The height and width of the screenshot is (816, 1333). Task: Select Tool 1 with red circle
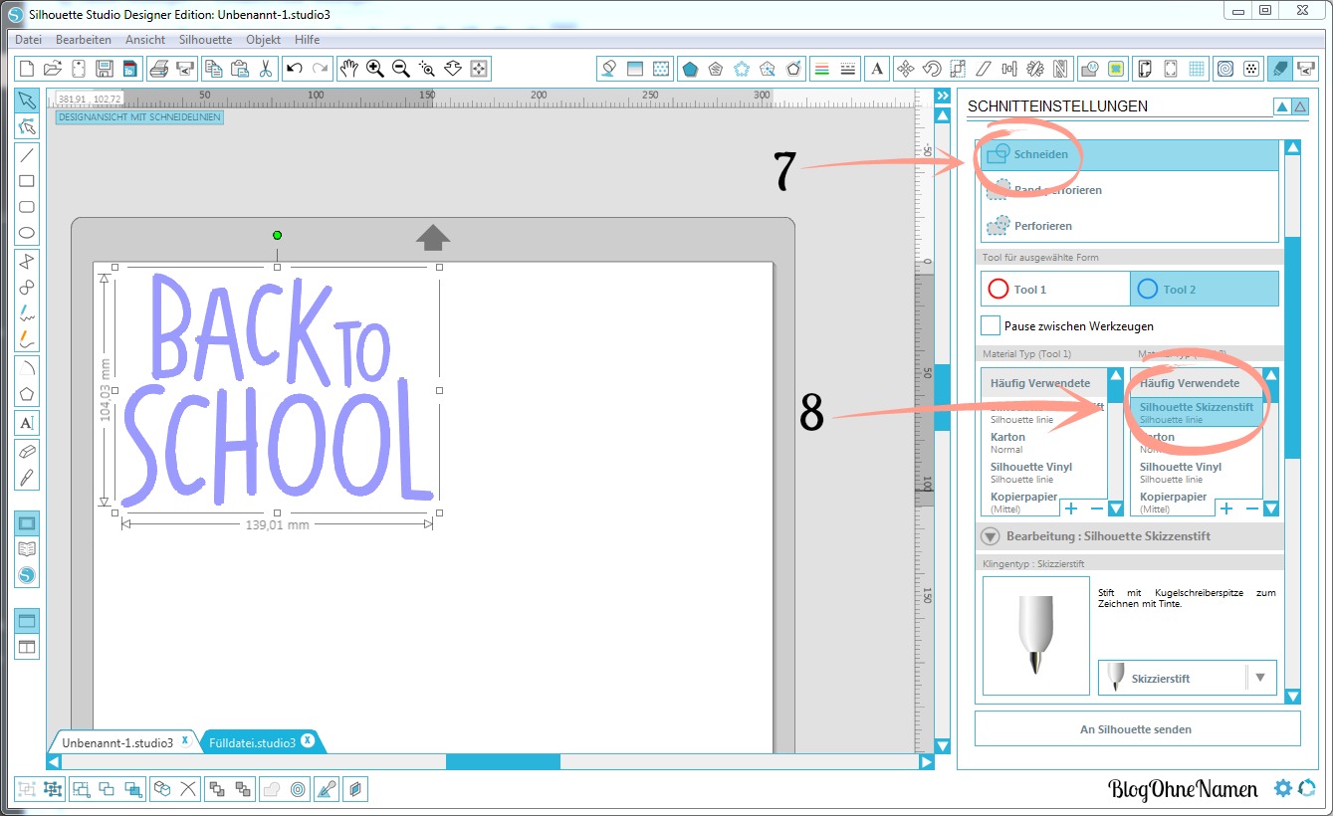coord(1054,290)
